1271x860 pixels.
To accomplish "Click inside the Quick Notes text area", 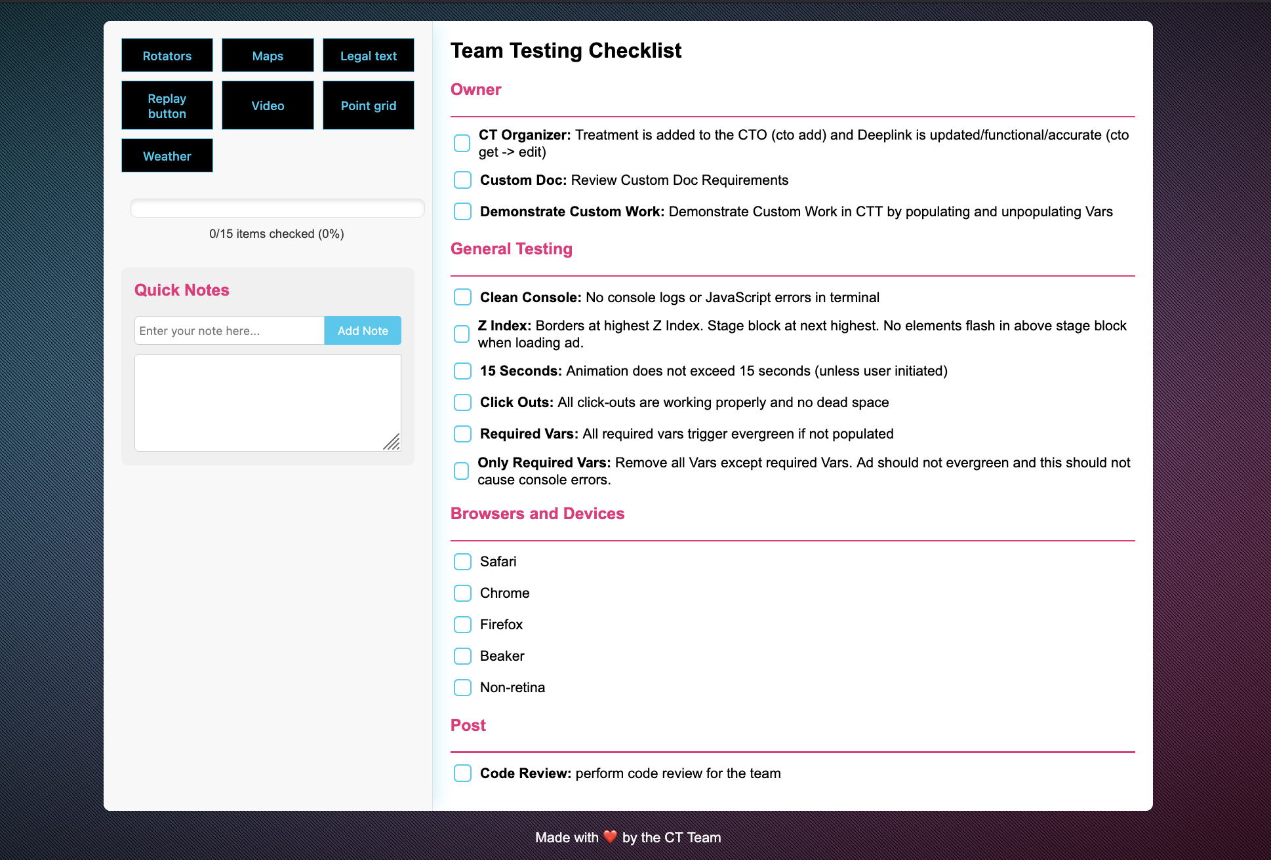I will 268,402.
